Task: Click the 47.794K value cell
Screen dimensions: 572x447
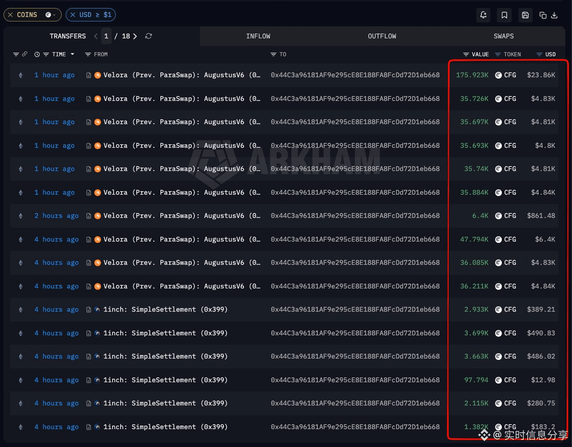Action: click(x=475, y=239)
